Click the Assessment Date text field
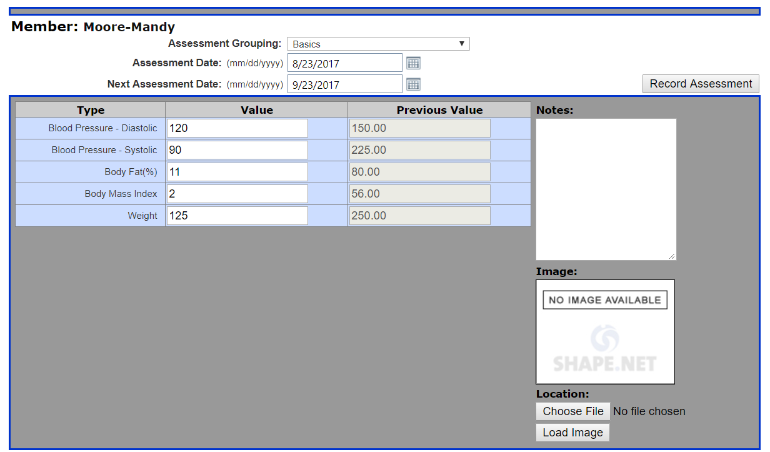 pos(344,63)
